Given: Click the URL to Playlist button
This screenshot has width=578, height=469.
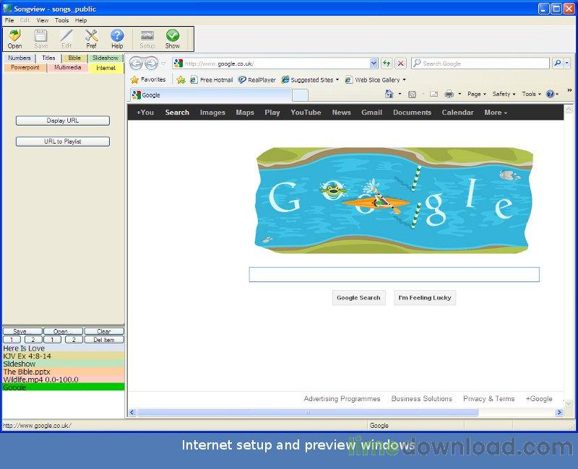Looking at the screenshot, I should (63, 141).
